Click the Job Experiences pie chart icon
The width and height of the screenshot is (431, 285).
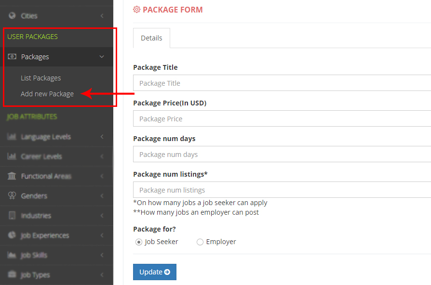coord(12,235)
